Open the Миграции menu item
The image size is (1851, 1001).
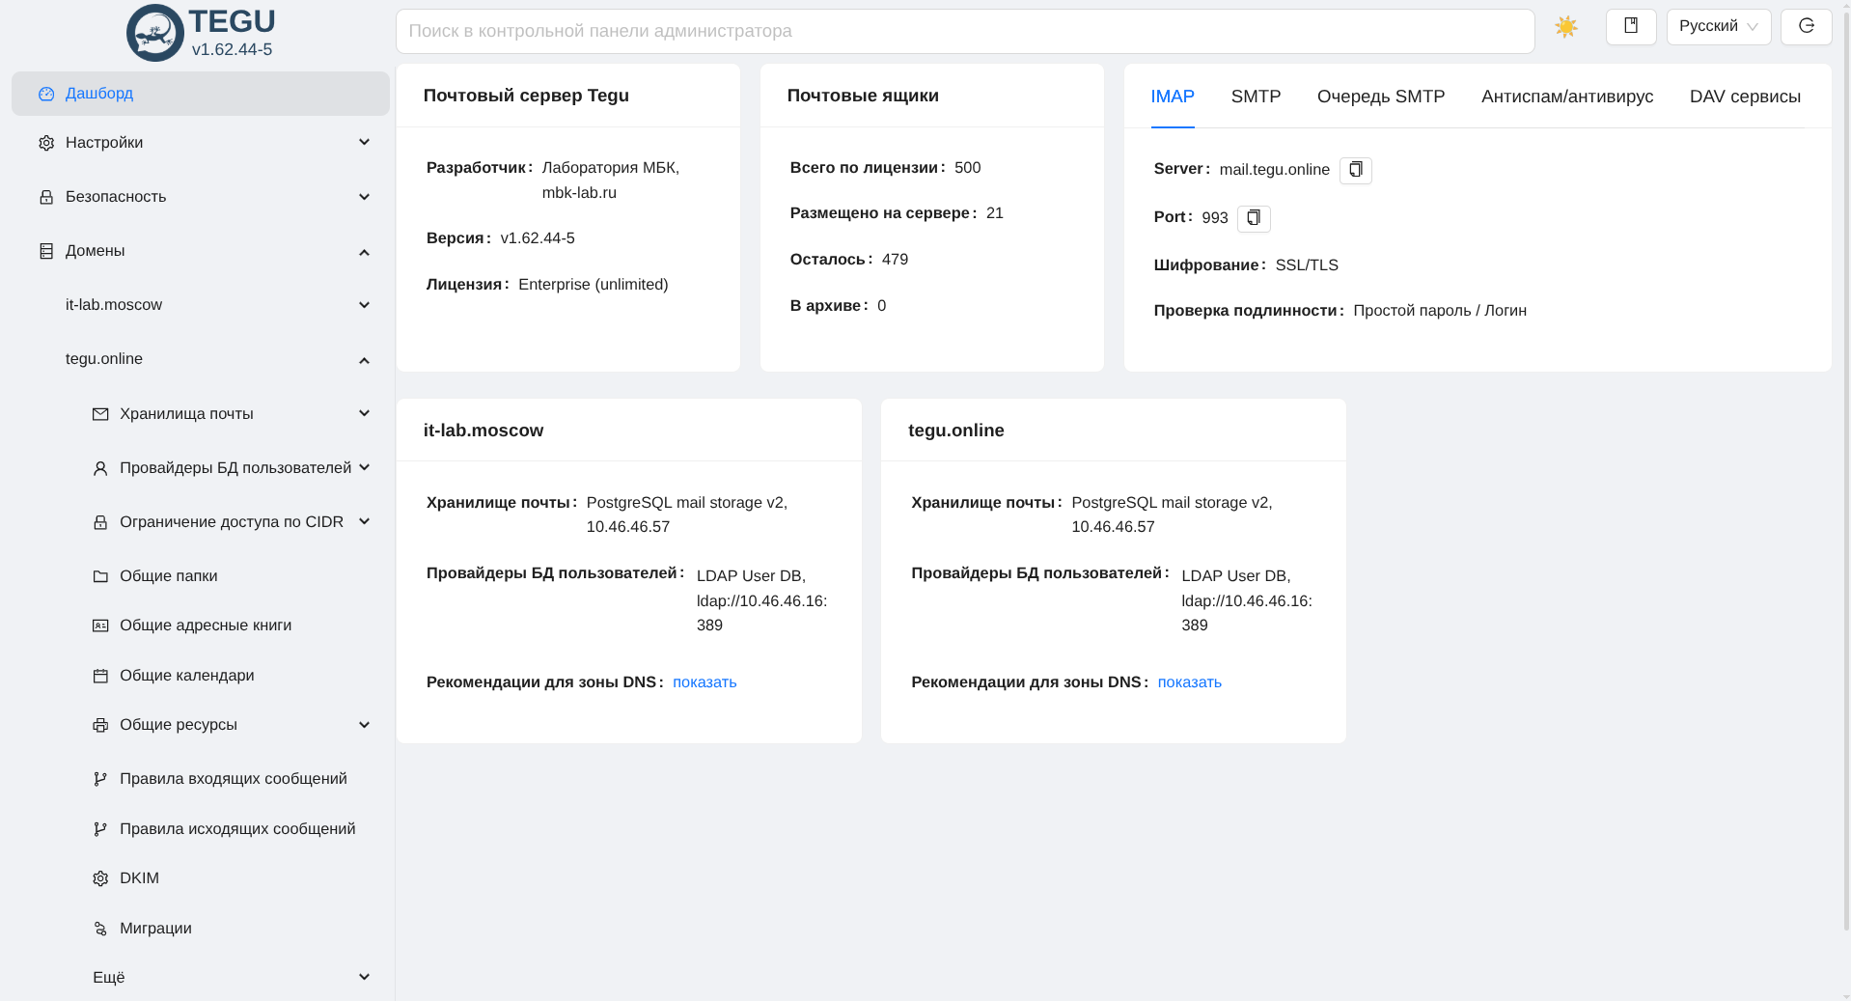155,929
